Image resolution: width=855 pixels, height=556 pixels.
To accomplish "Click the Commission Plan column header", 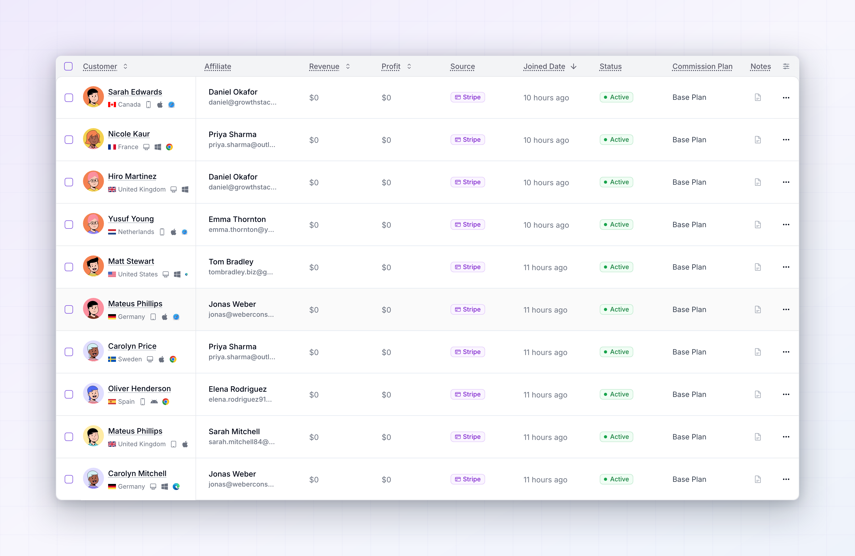I will coord(702,67).
